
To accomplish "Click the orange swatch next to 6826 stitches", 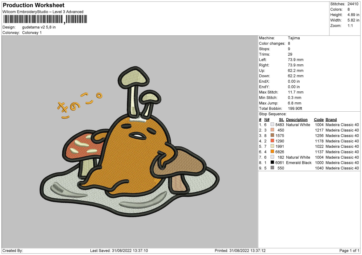I will [x=272, y=152].
